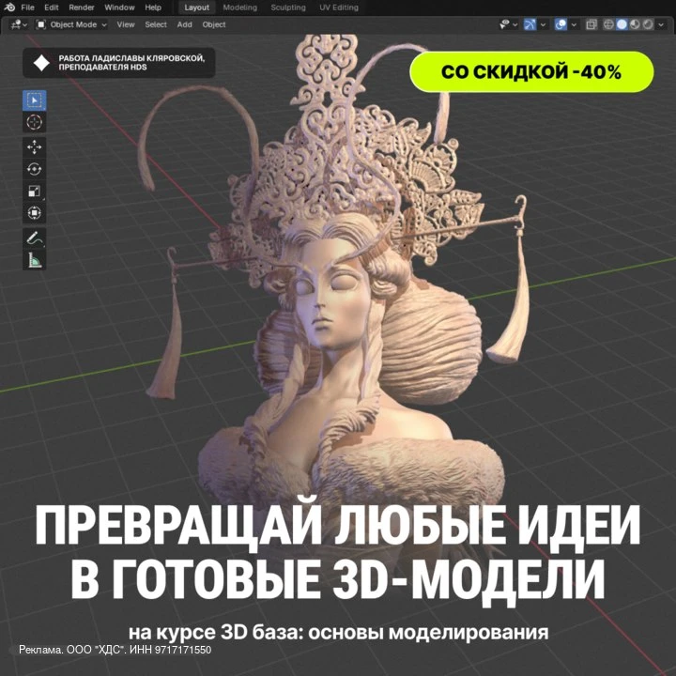The height and width of the screenshot is (676, 676).
Task: Select the Measure ruler tool
Action: tap(34, 260)
